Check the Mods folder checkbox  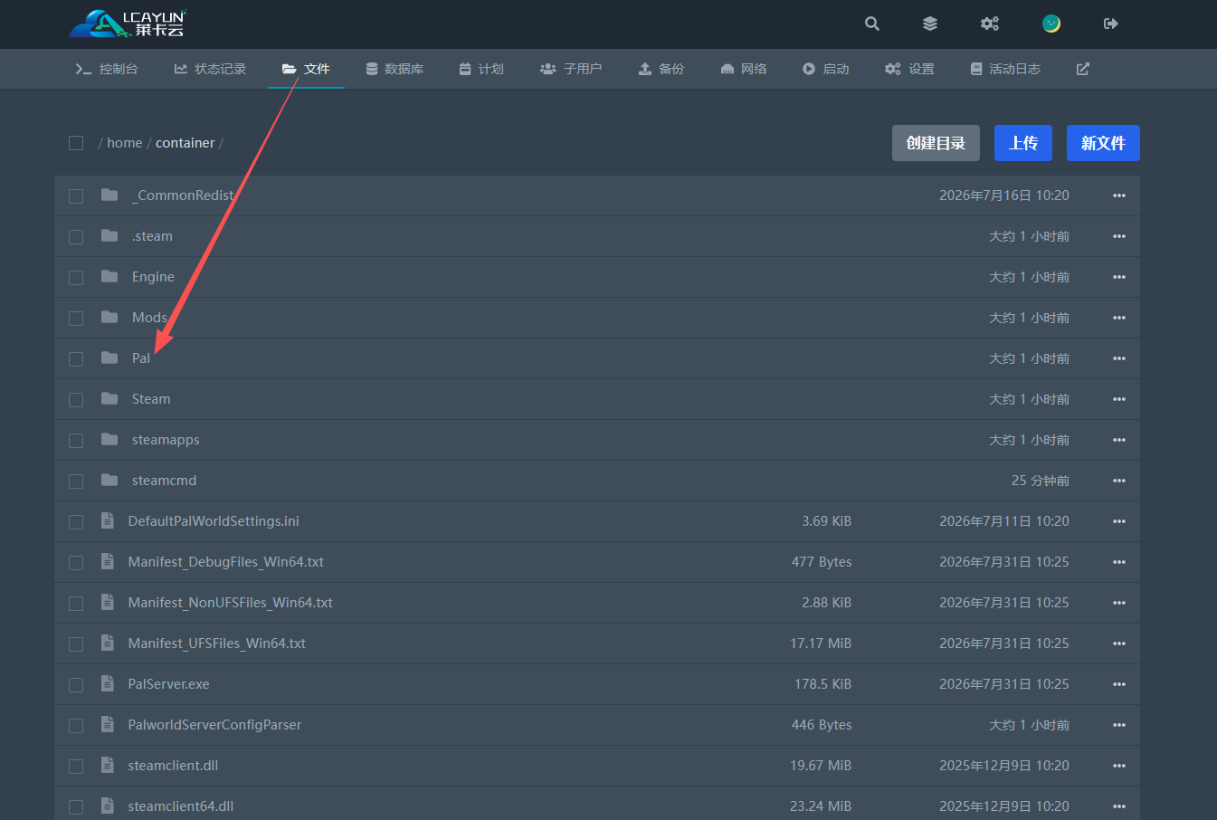[x=76, y=319]
